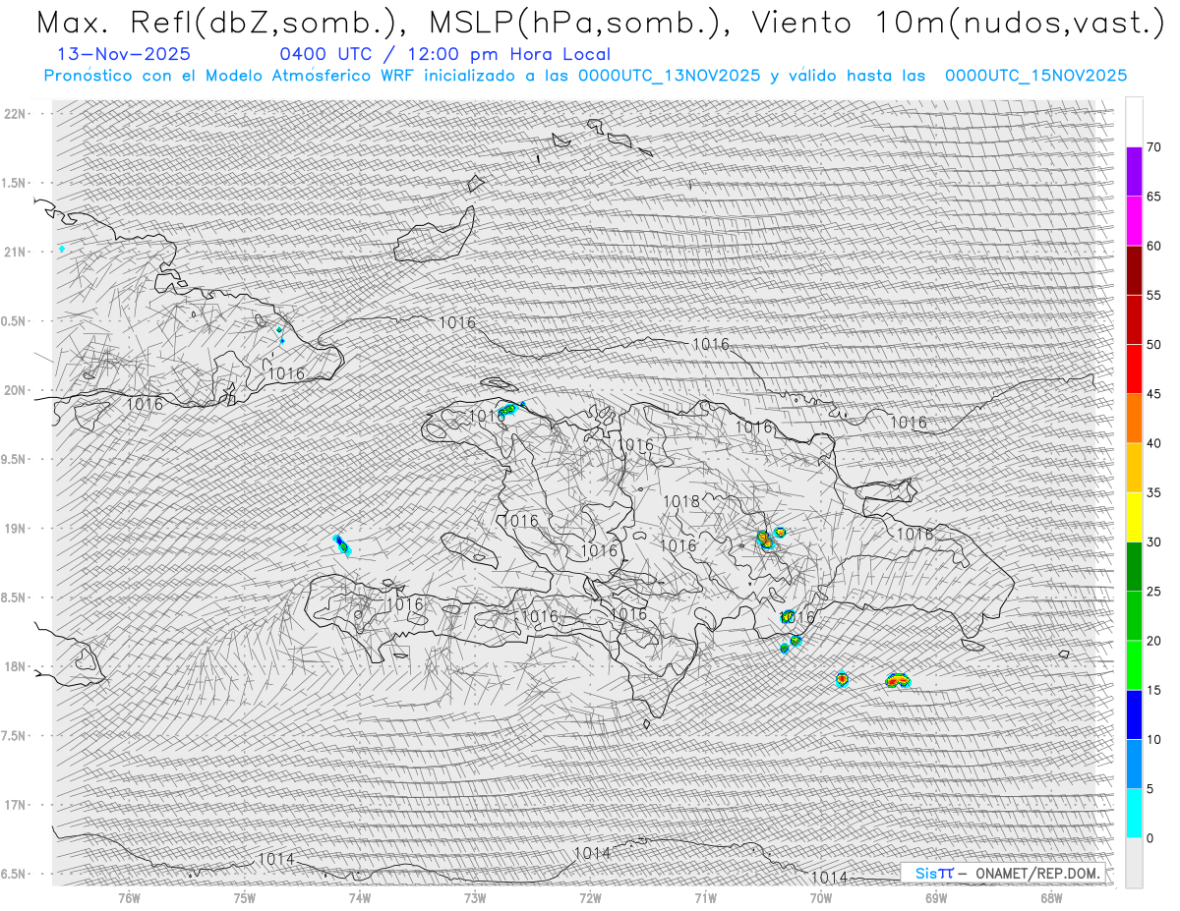Click the "17N" latitude label

click(x=14, y=805)
